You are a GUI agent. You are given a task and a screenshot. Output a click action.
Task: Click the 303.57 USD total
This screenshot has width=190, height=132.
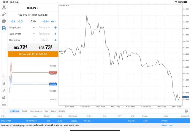click(x=167, y=126)
